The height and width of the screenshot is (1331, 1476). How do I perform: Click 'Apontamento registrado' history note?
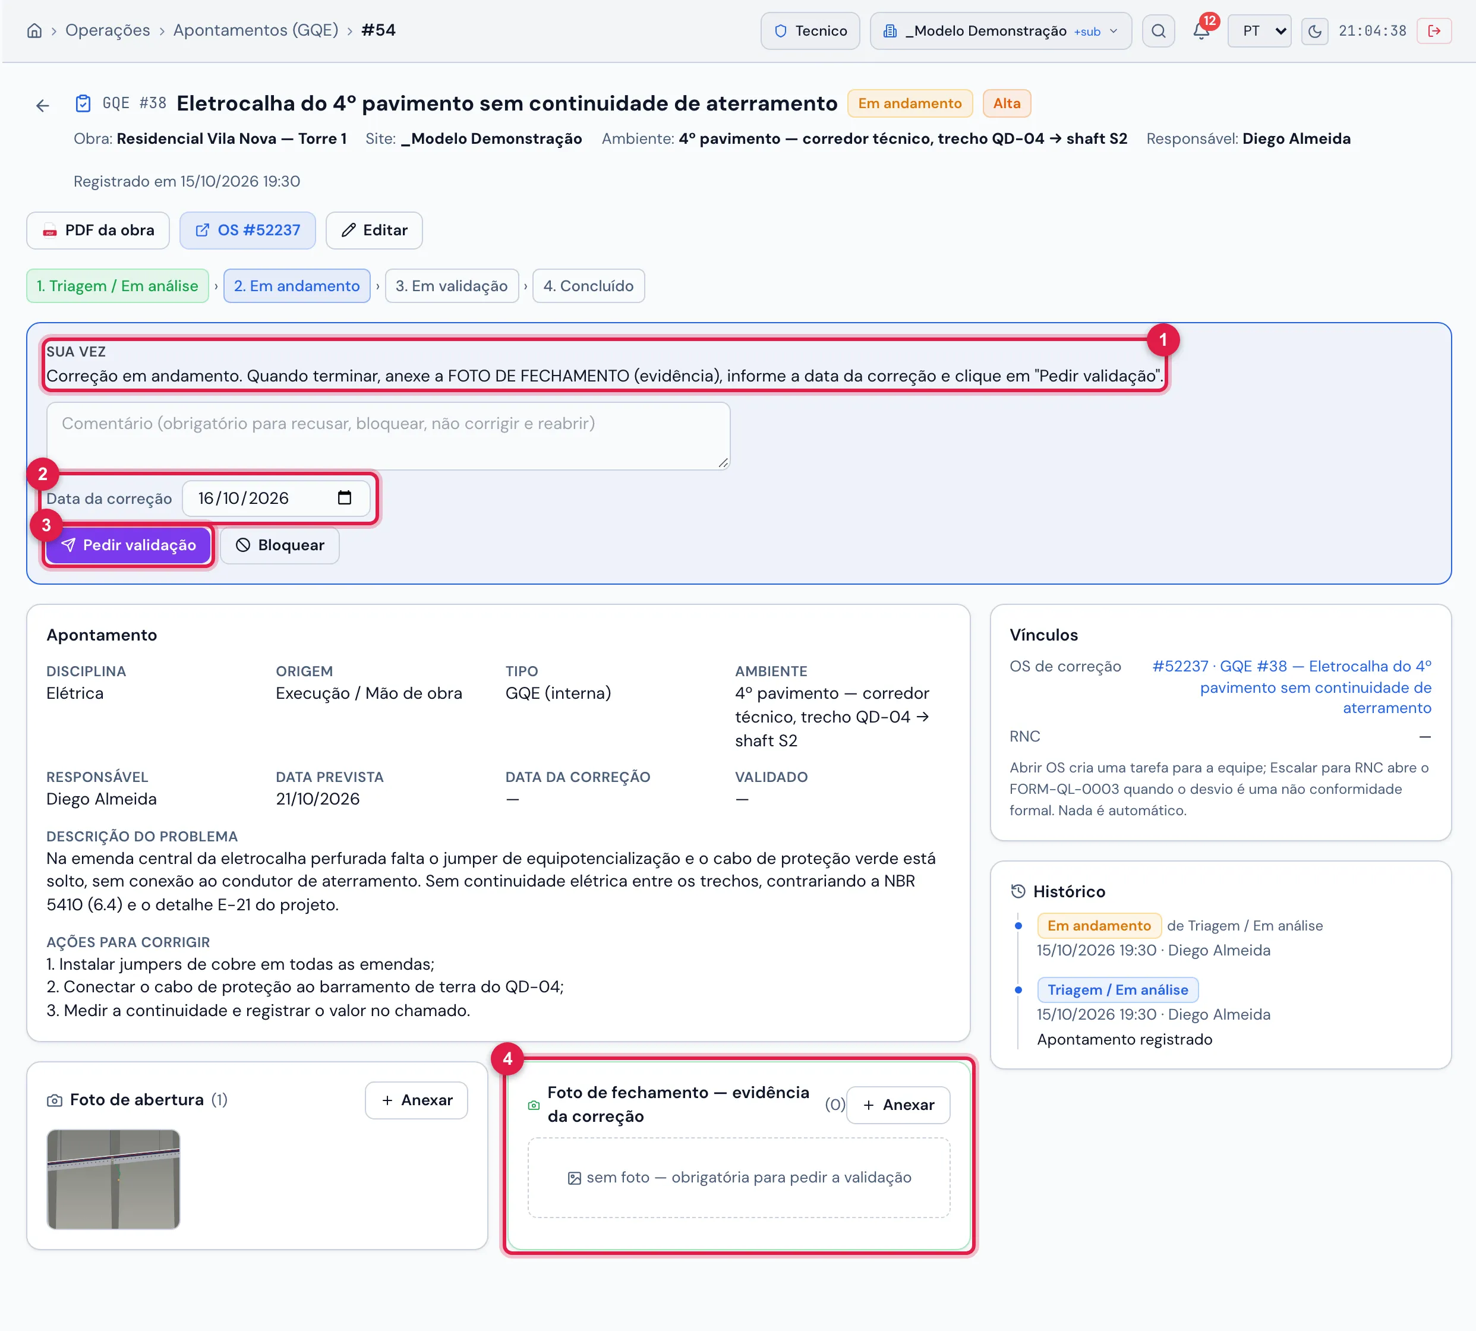[1124, 1039]
